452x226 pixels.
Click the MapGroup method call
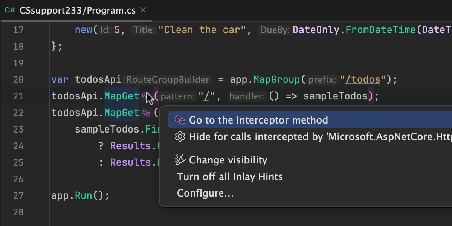tap(276, 80)
